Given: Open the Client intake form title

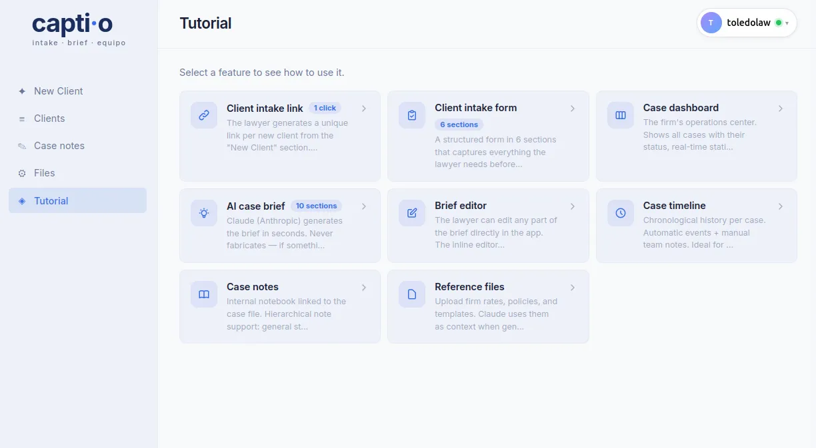Looking at the screenshot, I should coord(476,108).
